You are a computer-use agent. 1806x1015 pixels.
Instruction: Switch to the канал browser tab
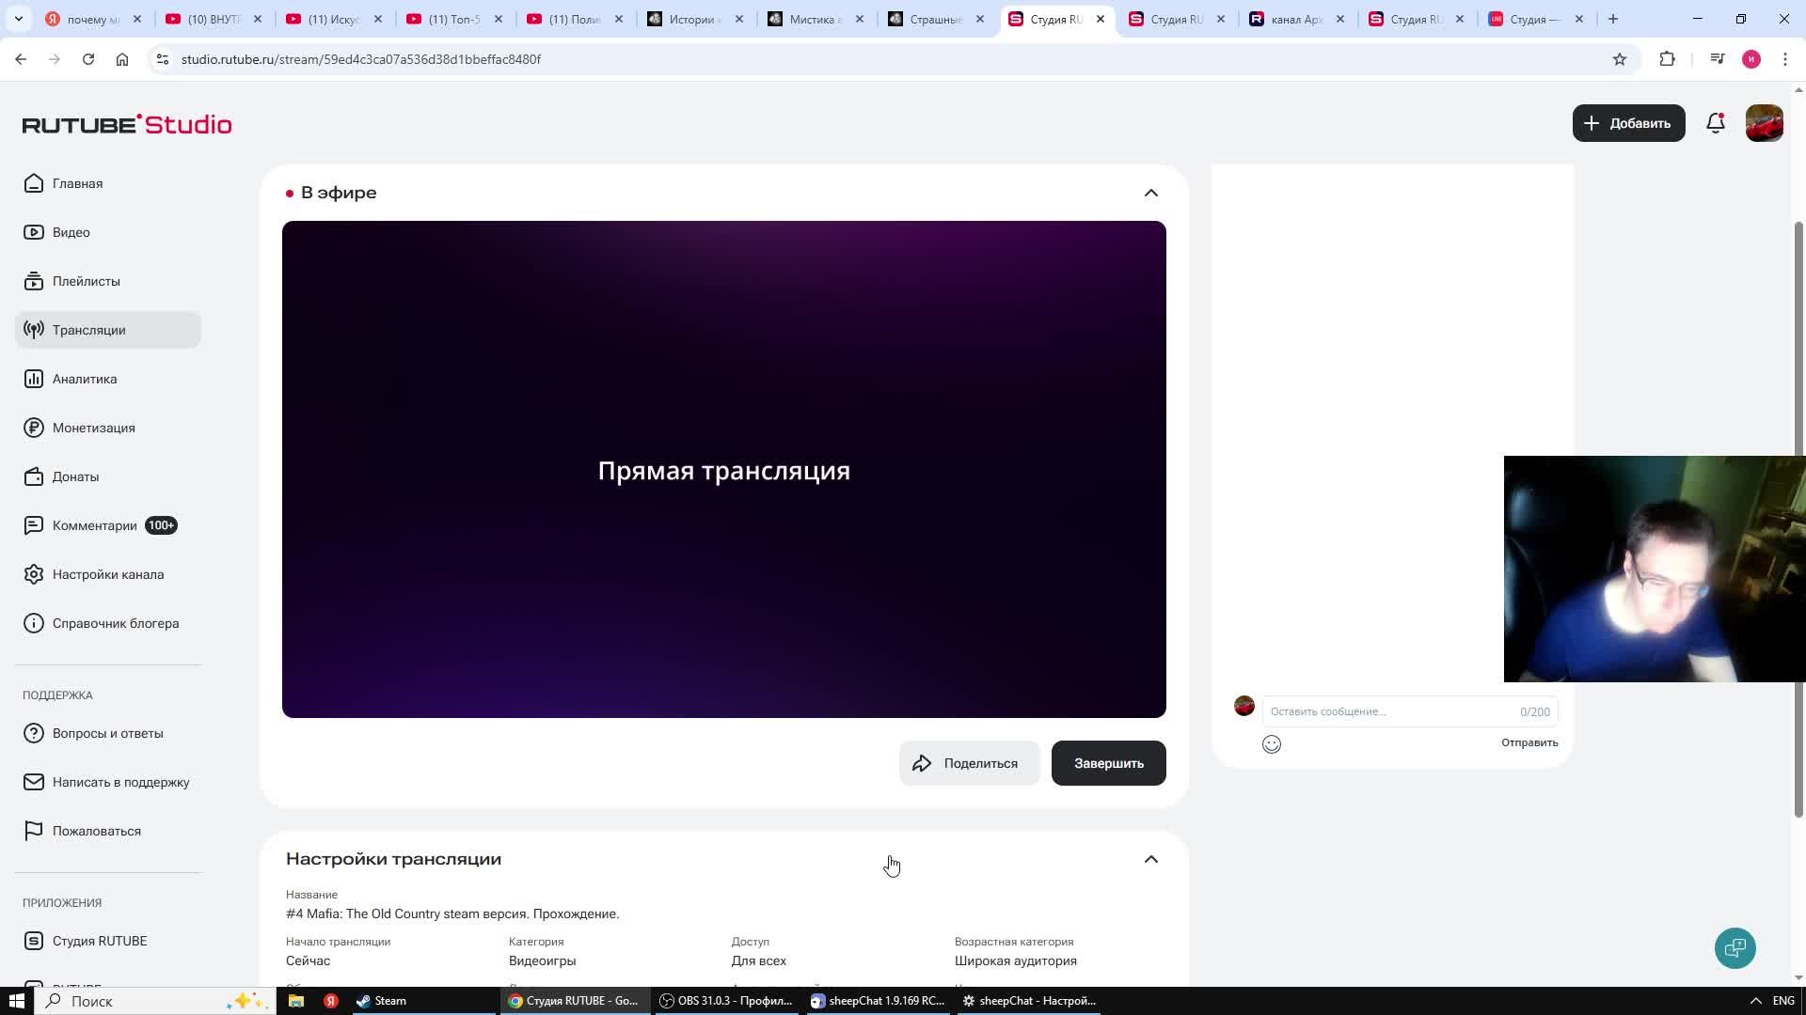point(1295,19)
